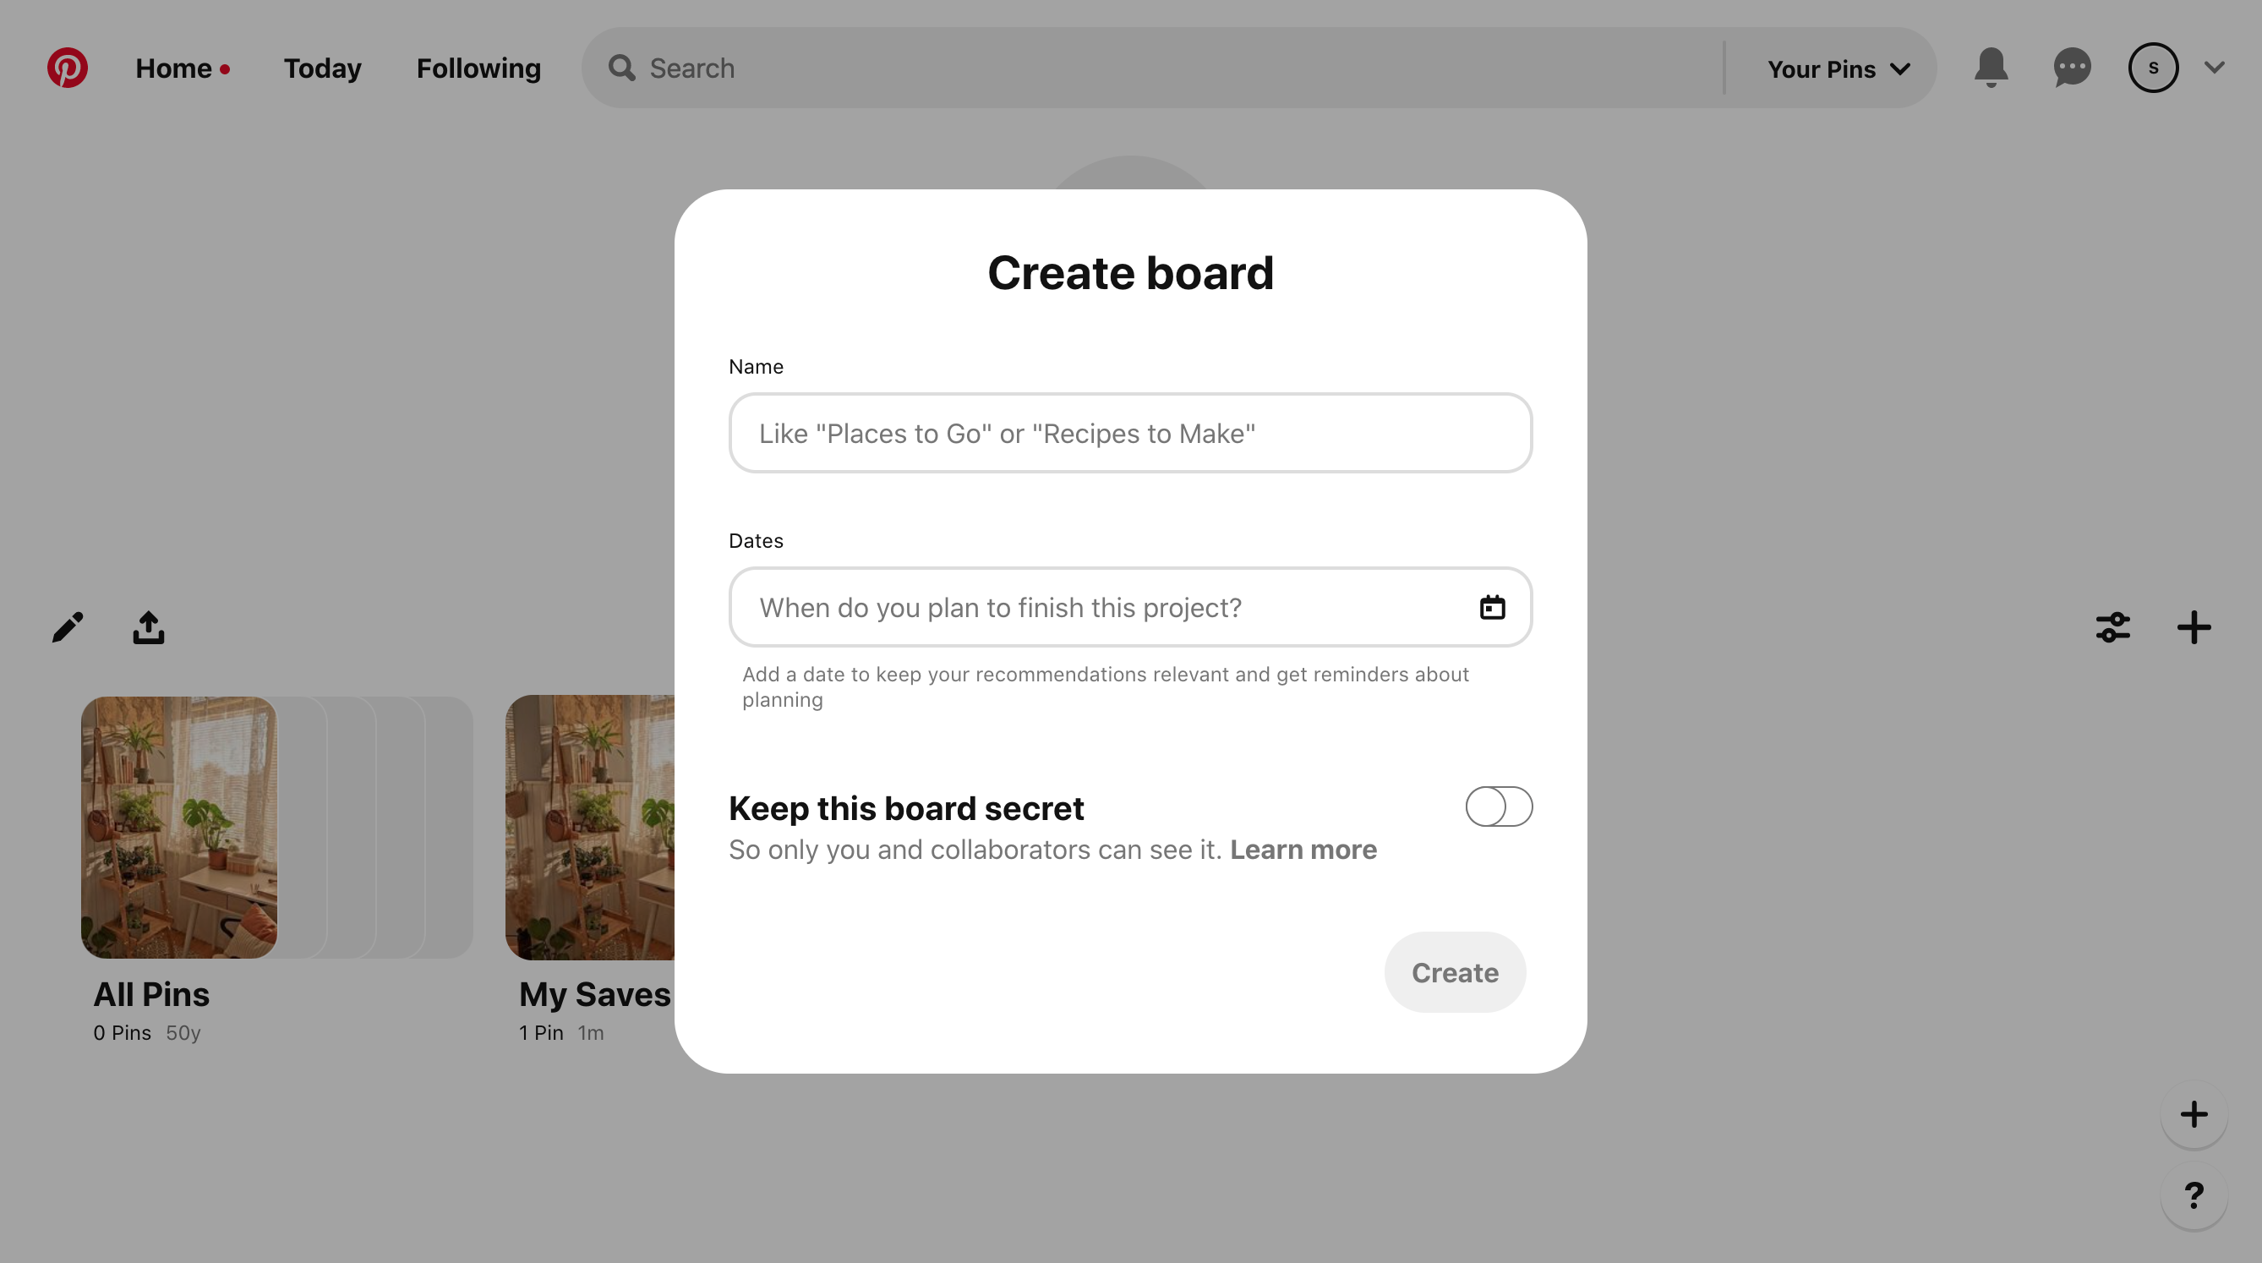The height and width of the screenshot is (1263, 2262).
Task: Open the messages chat icon
Action: [2073, 67]
